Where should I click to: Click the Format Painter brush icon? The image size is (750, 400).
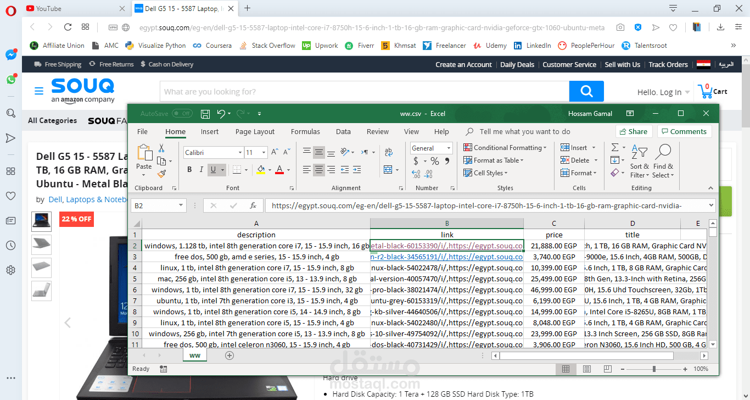coord(161,174)
